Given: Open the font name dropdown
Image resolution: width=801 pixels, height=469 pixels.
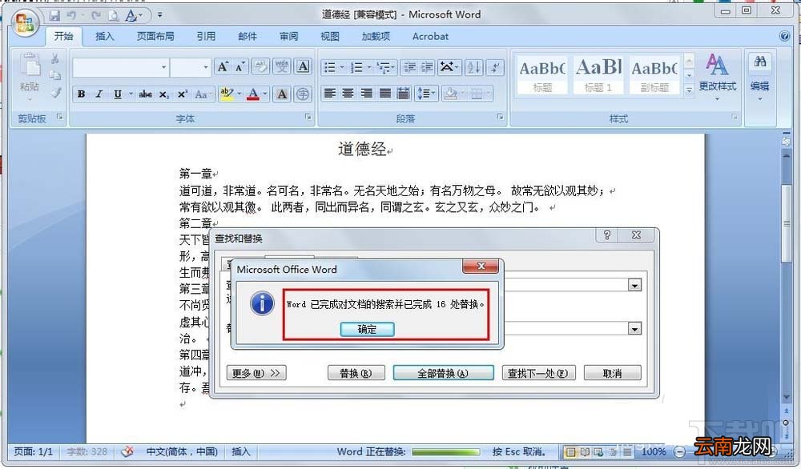Looking at the screenshot, I should 163,67.
